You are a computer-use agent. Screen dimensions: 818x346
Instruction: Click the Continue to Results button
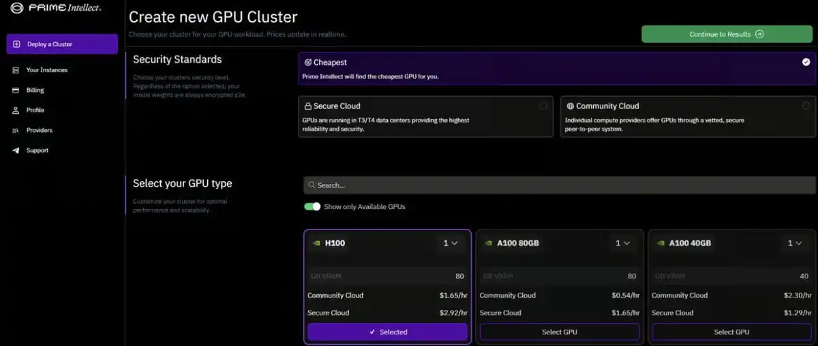point(726,34)
